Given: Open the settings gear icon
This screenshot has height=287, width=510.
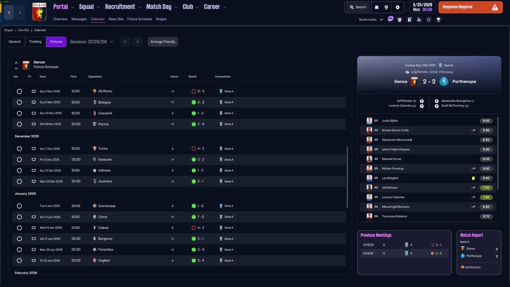Looking at the screenshot, I should point(397,7).
